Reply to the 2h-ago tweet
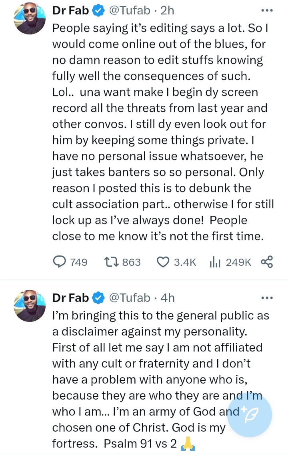Image resolution: width=288 pixels, height=456 pixels. pyautogui.click(x=60, y=262)
